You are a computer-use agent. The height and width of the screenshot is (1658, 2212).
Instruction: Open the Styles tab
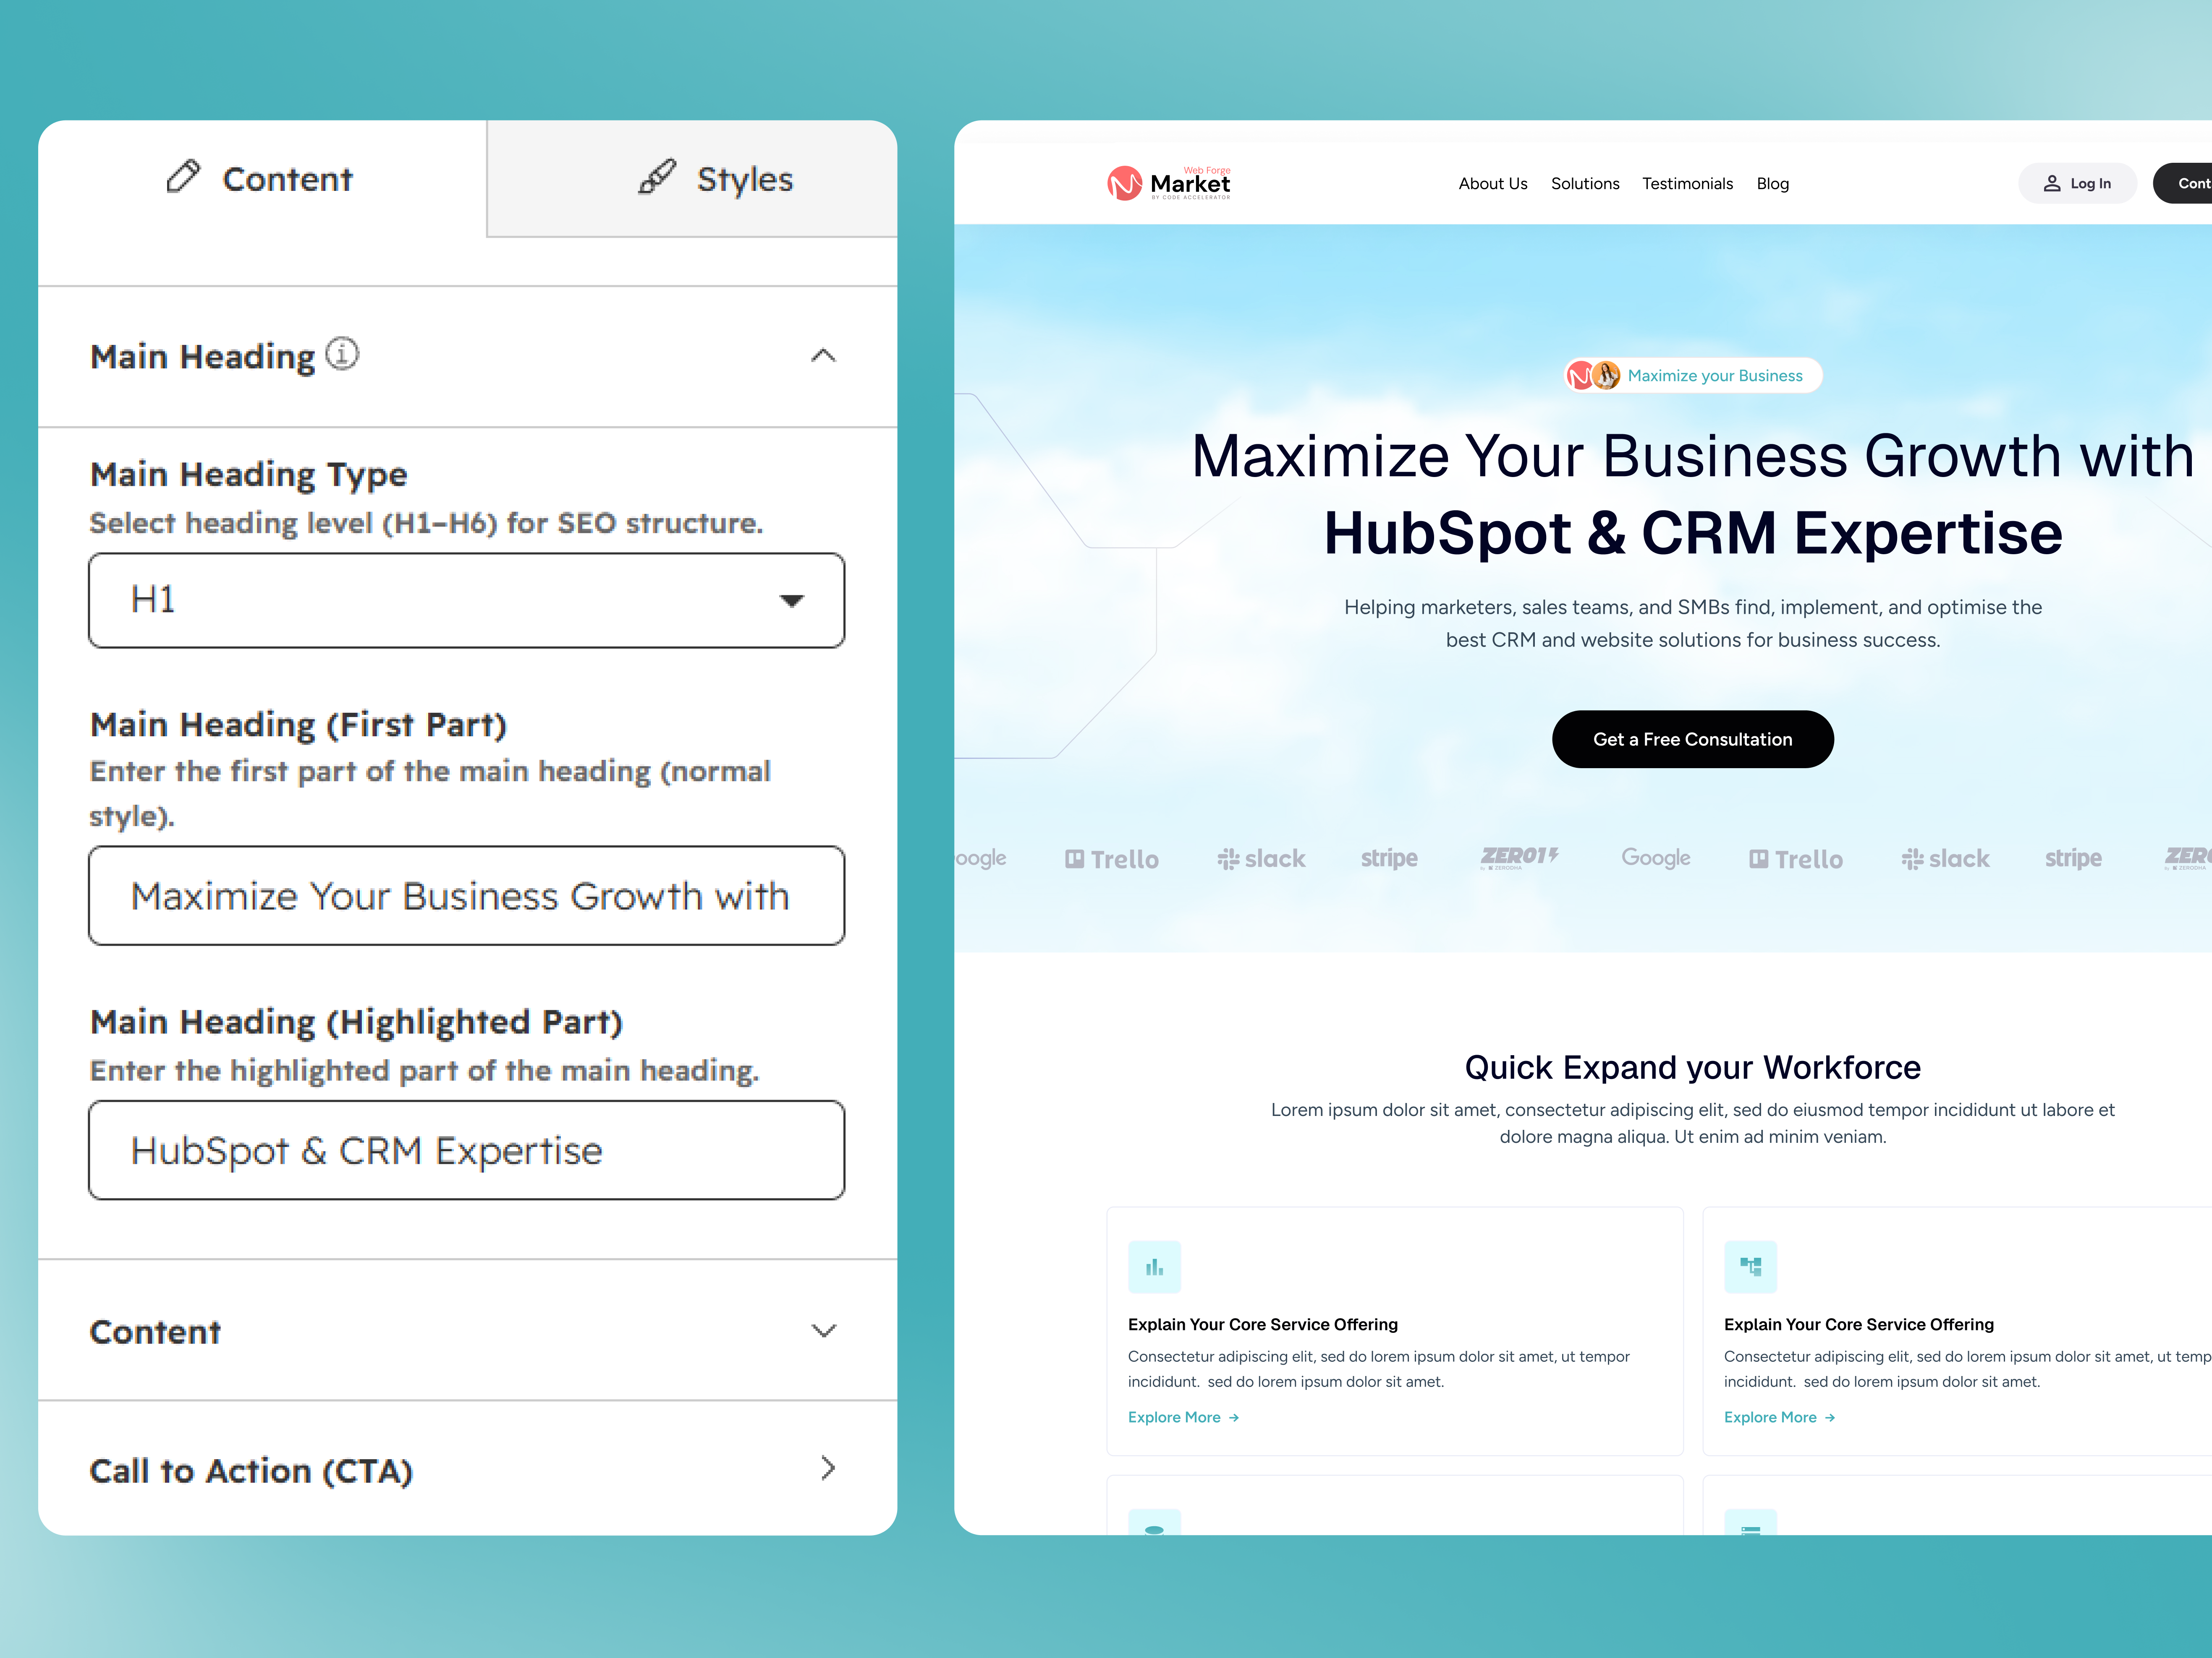tap(692, 179)
